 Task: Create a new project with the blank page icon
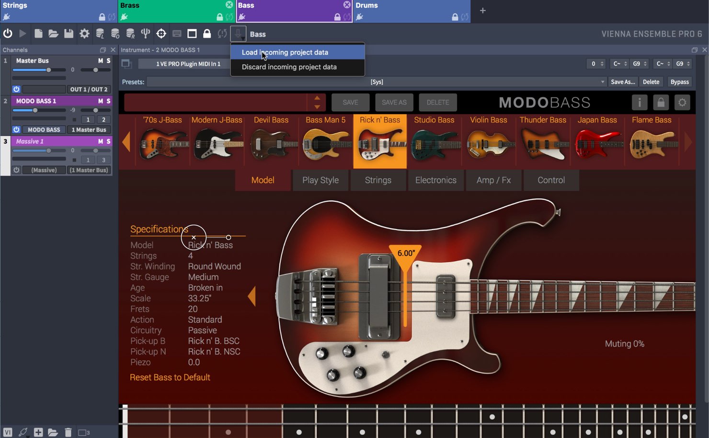tap(38, 34)
